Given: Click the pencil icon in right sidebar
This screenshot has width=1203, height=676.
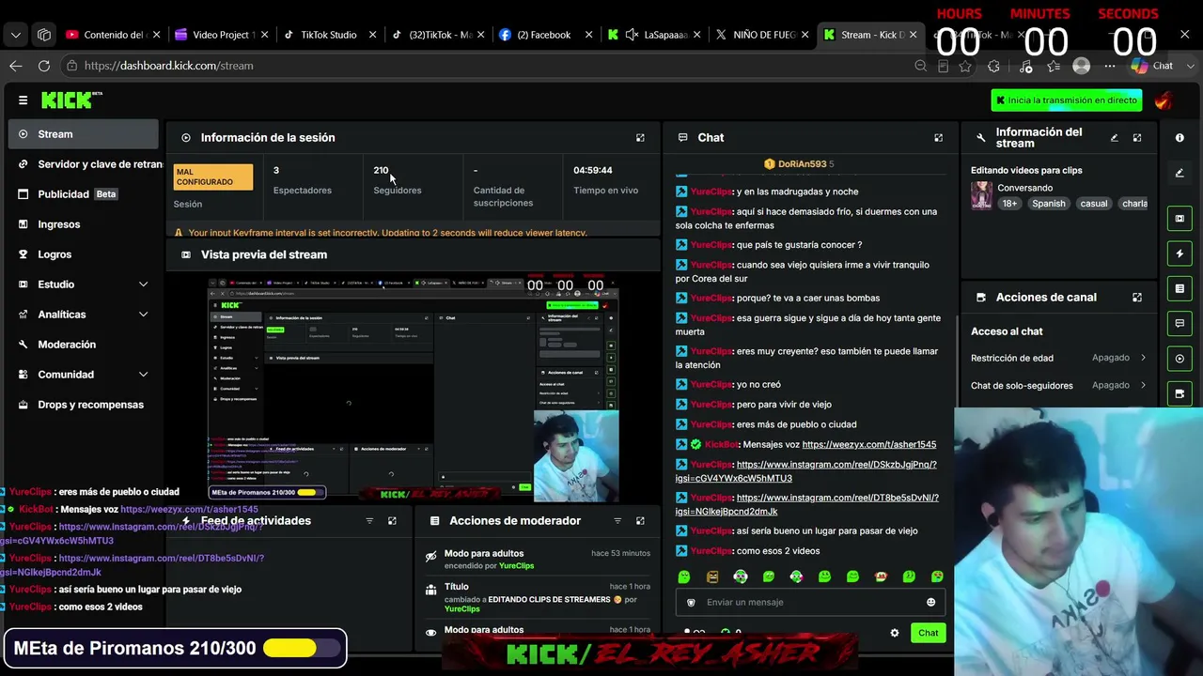Looking at the screenshot, I should pos(1180,173).
